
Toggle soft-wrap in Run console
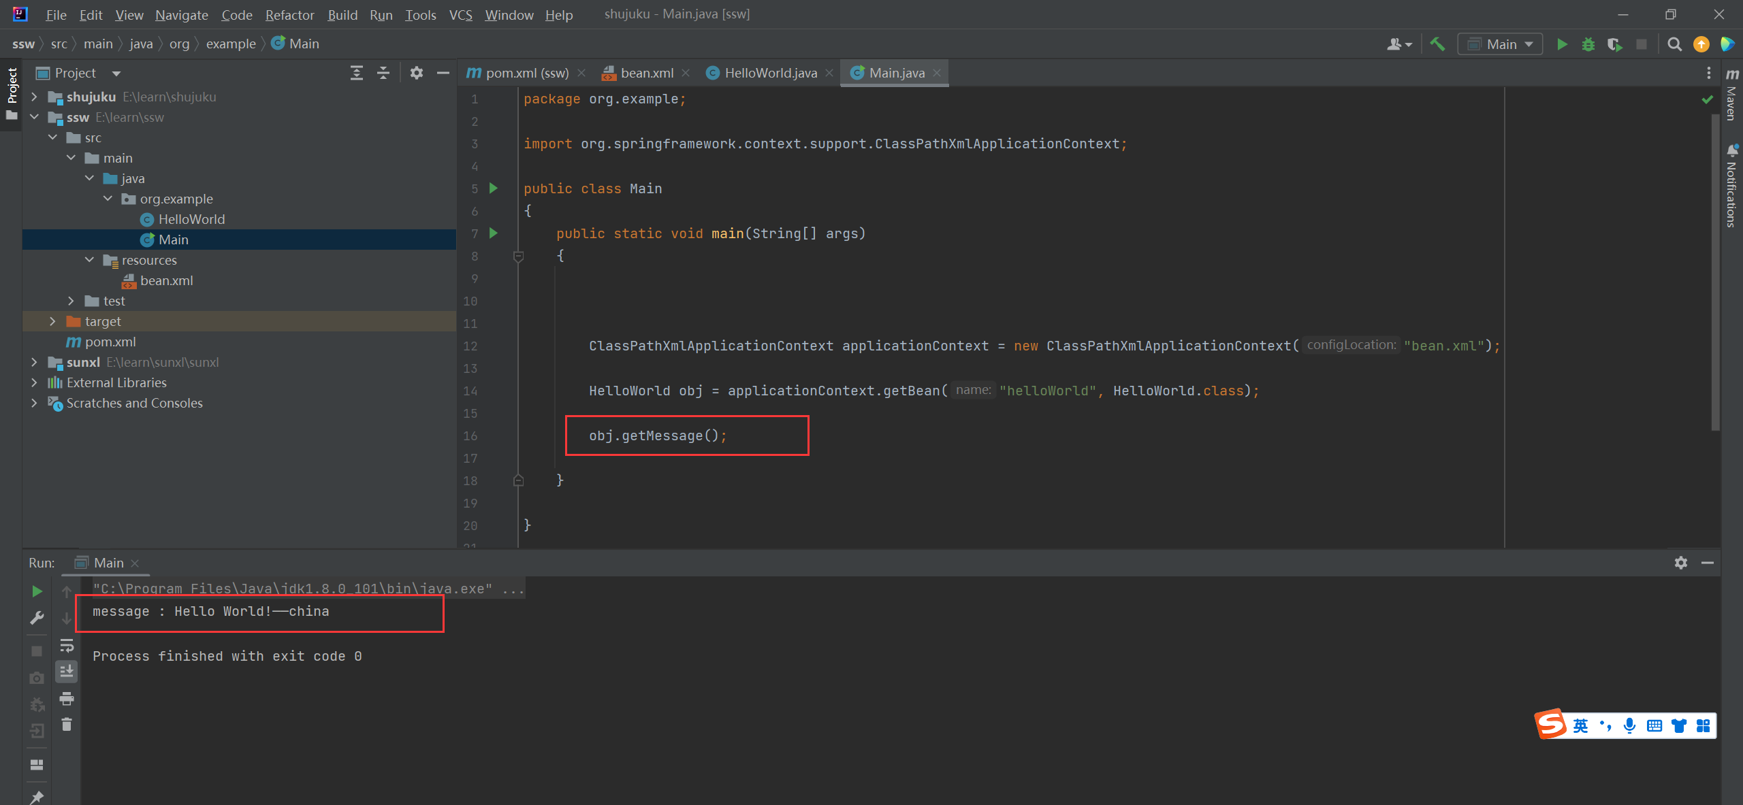(67, 645)
